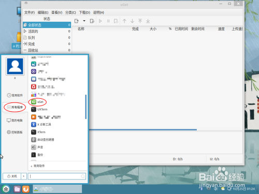The height and width of the screenshot is (194, 259).
Task: Go back via 常用软件 link at list bottom
Action: pos(38,166)
